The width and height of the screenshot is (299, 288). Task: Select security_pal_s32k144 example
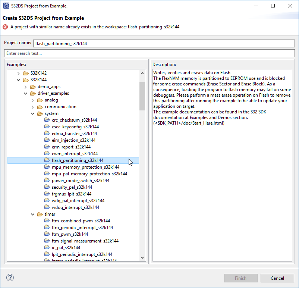click(72, 187)
